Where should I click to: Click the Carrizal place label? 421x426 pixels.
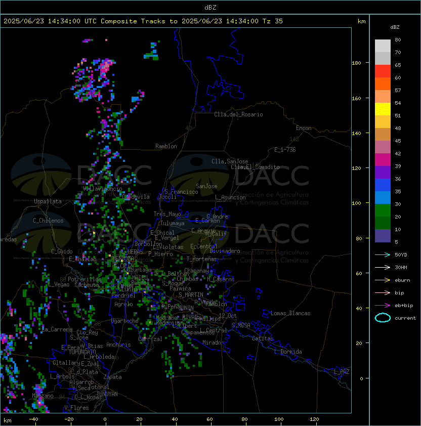click(150, 339)
